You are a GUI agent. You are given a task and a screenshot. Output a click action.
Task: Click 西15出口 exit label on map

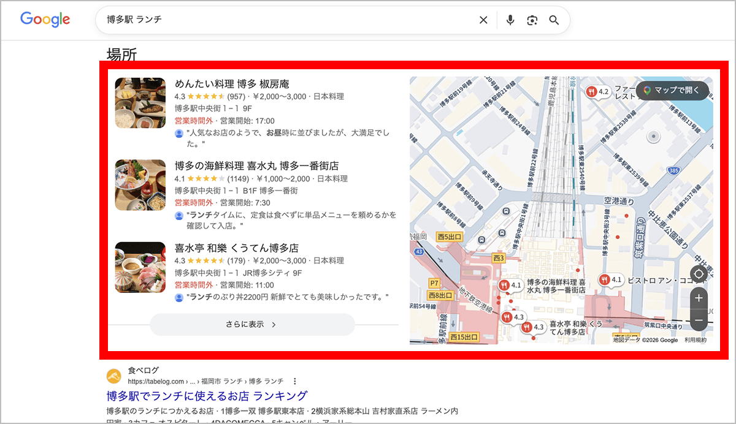464,337
